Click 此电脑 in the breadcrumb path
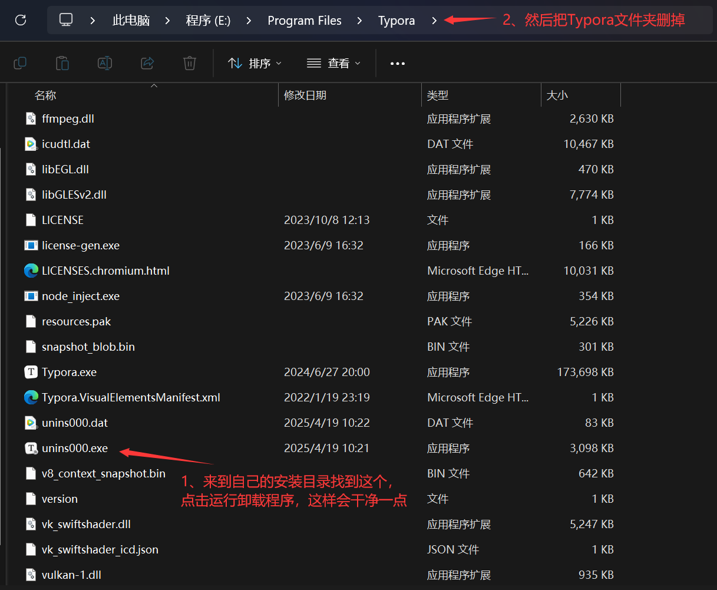This screenshot has width=717, height=590. tap(131, 20)
